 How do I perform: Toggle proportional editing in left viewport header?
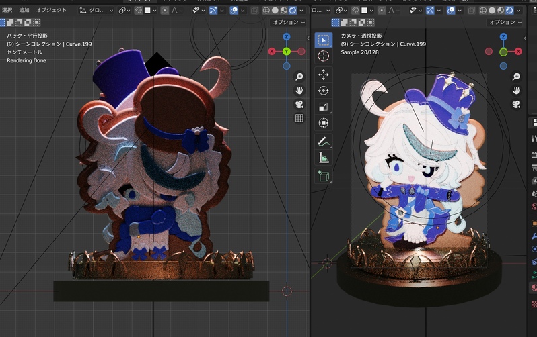tap(165, 11)
